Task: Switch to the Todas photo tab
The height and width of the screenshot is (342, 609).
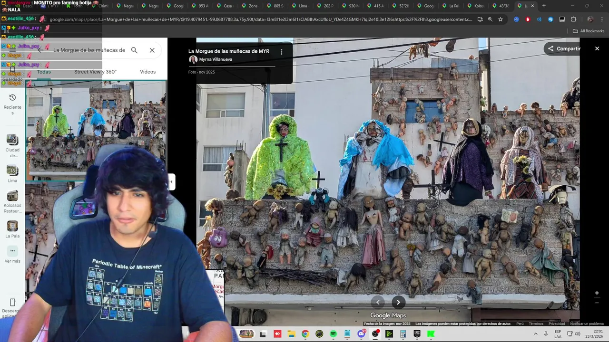Action: click(x=44, y=72)
